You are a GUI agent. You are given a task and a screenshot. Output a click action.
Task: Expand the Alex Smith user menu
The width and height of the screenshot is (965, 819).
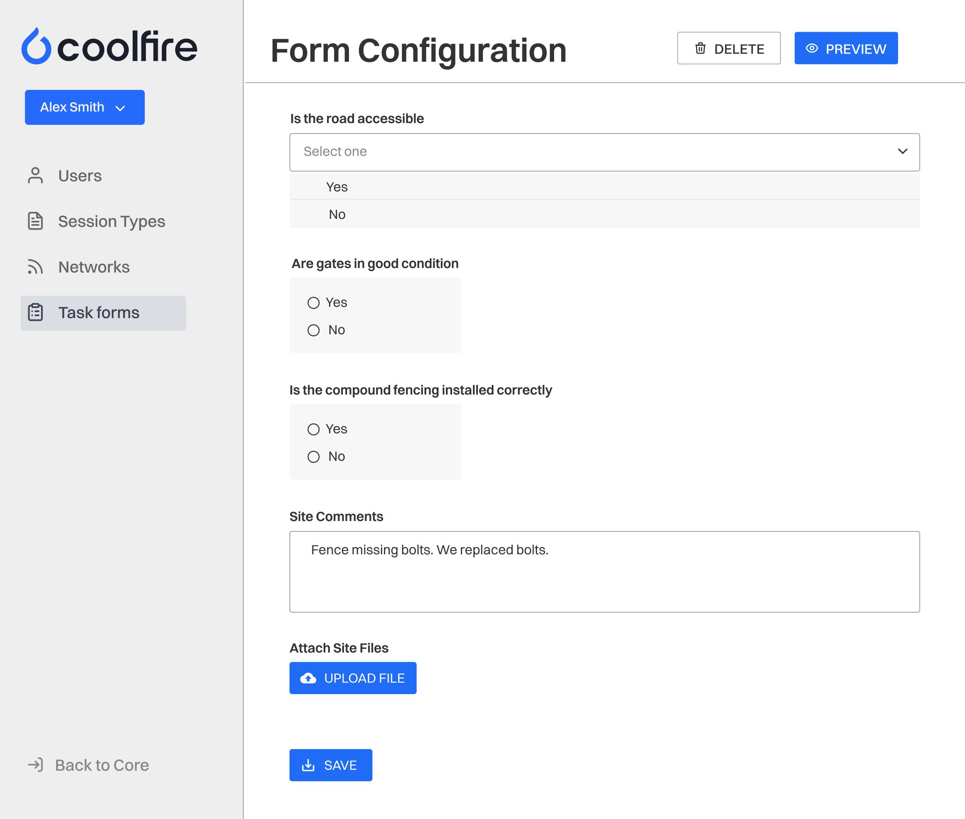[x=84, y=107]
